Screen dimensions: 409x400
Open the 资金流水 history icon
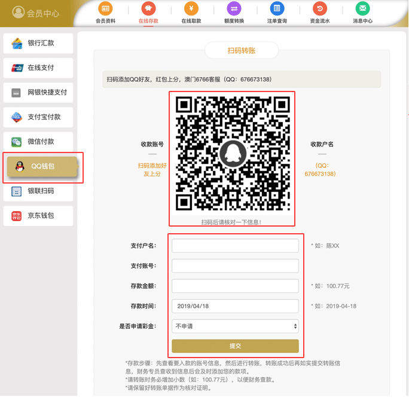click(319, 8)
